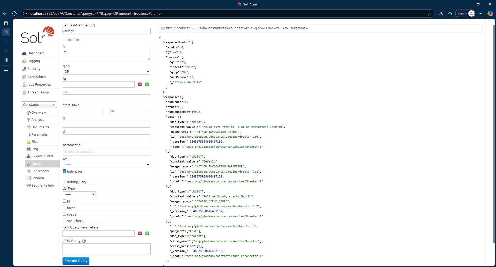
Task: Open the Schema page icon
Action: (x=29, y=178)
